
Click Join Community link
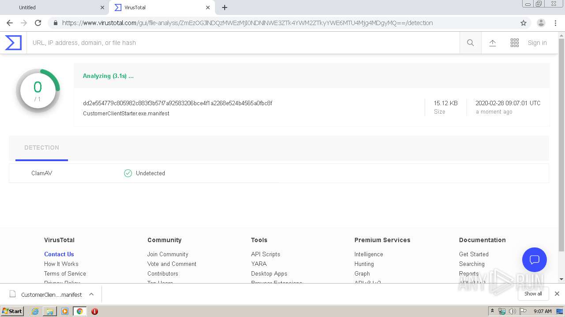point(168,254)
